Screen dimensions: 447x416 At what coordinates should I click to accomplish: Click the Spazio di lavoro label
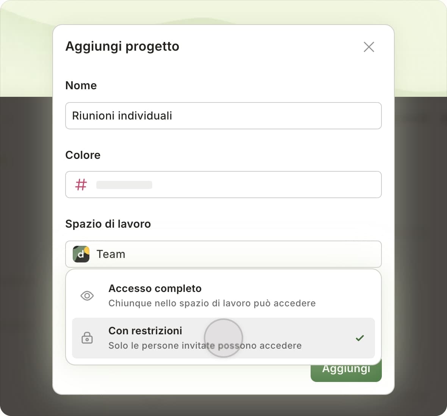tap(108, 224)
